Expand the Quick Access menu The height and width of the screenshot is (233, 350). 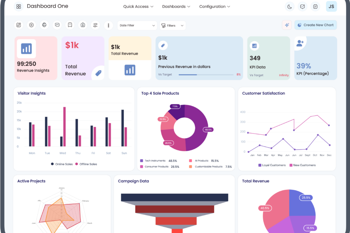[138, 7]
